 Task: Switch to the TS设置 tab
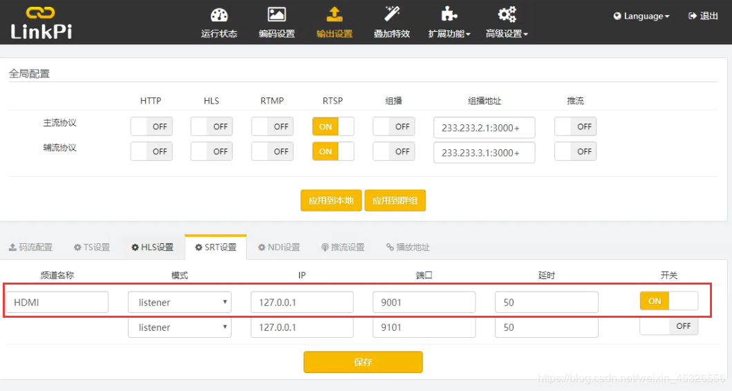92,247
